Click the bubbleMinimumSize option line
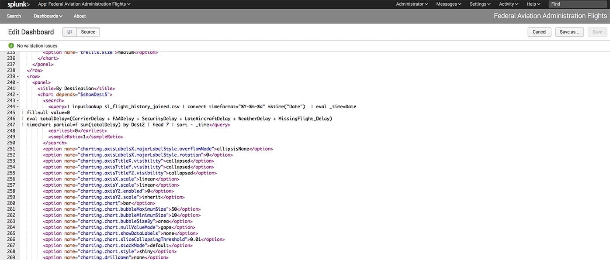 click(122, 216)
